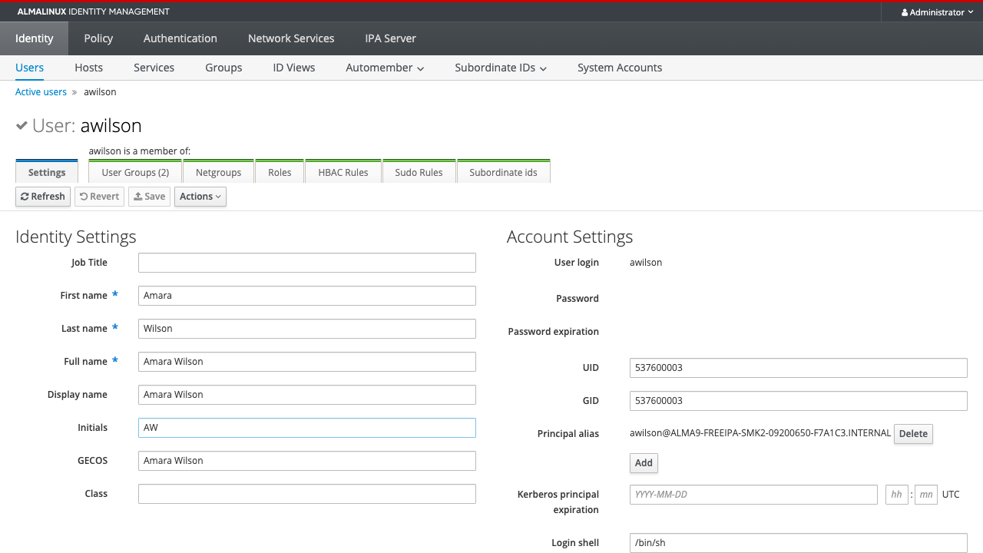Viewport: 983px width, 553px height.
Task: Open the System Accounts page
Action: pos(620,68)
